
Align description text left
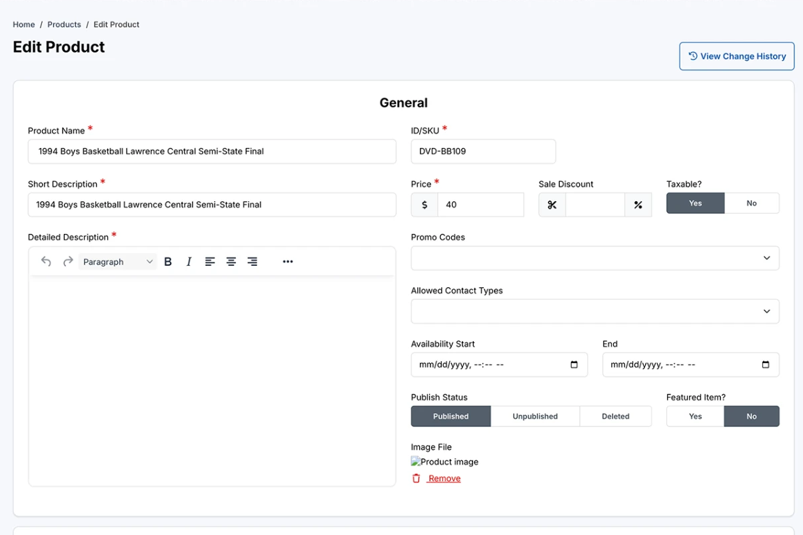[210, 262]
